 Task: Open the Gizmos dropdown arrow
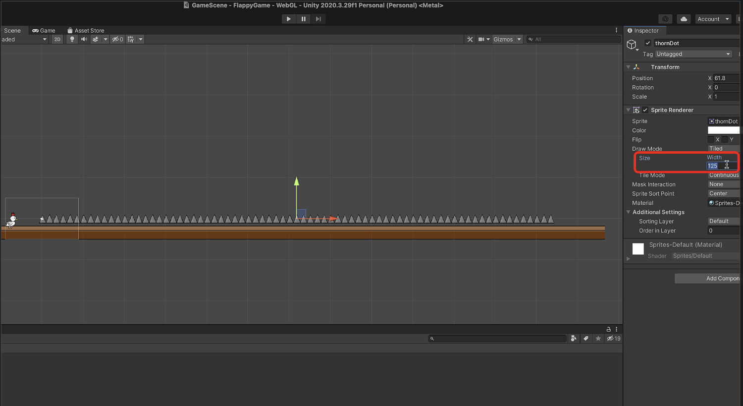point(519,39)
